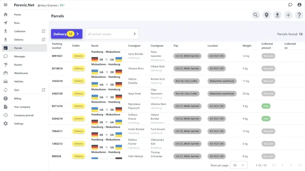Open the map location pin icon
This screenshot has height=171, width=305.
click(266, 15)
